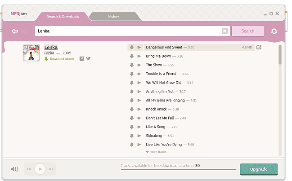Play Anything I'm Not track
This screenshot has width=292, height=181.
pos(139,92)
